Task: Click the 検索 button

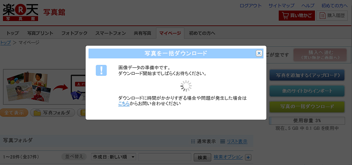Action: pos(202,157)
